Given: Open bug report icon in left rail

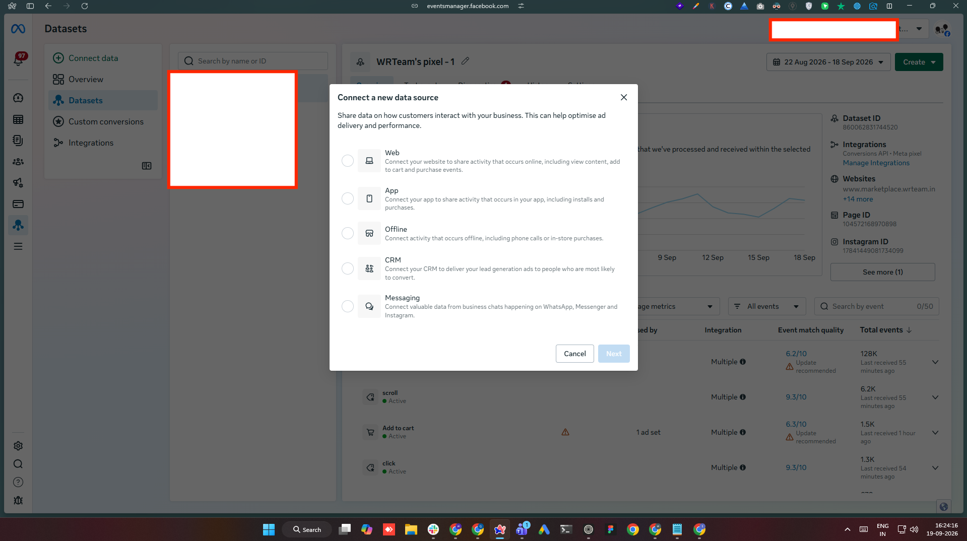Looking at the screenshot, I should pos(18,500).
